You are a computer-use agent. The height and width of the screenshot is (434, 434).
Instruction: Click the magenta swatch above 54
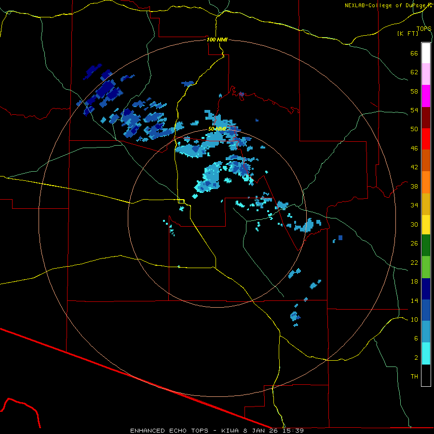426,96
